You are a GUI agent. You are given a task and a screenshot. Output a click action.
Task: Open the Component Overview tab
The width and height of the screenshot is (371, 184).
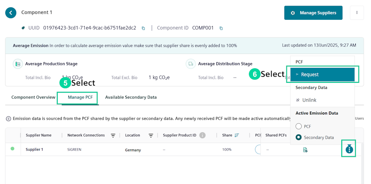tap(33, 98)
